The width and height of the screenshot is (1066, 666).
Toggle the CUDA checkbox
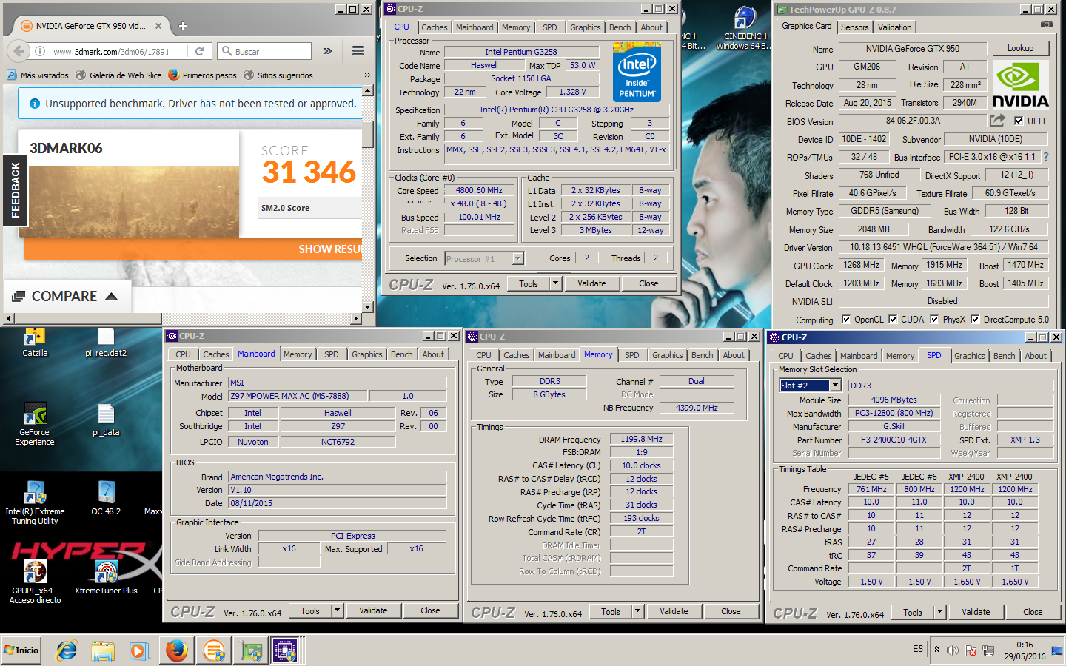[x=893, y=320]
